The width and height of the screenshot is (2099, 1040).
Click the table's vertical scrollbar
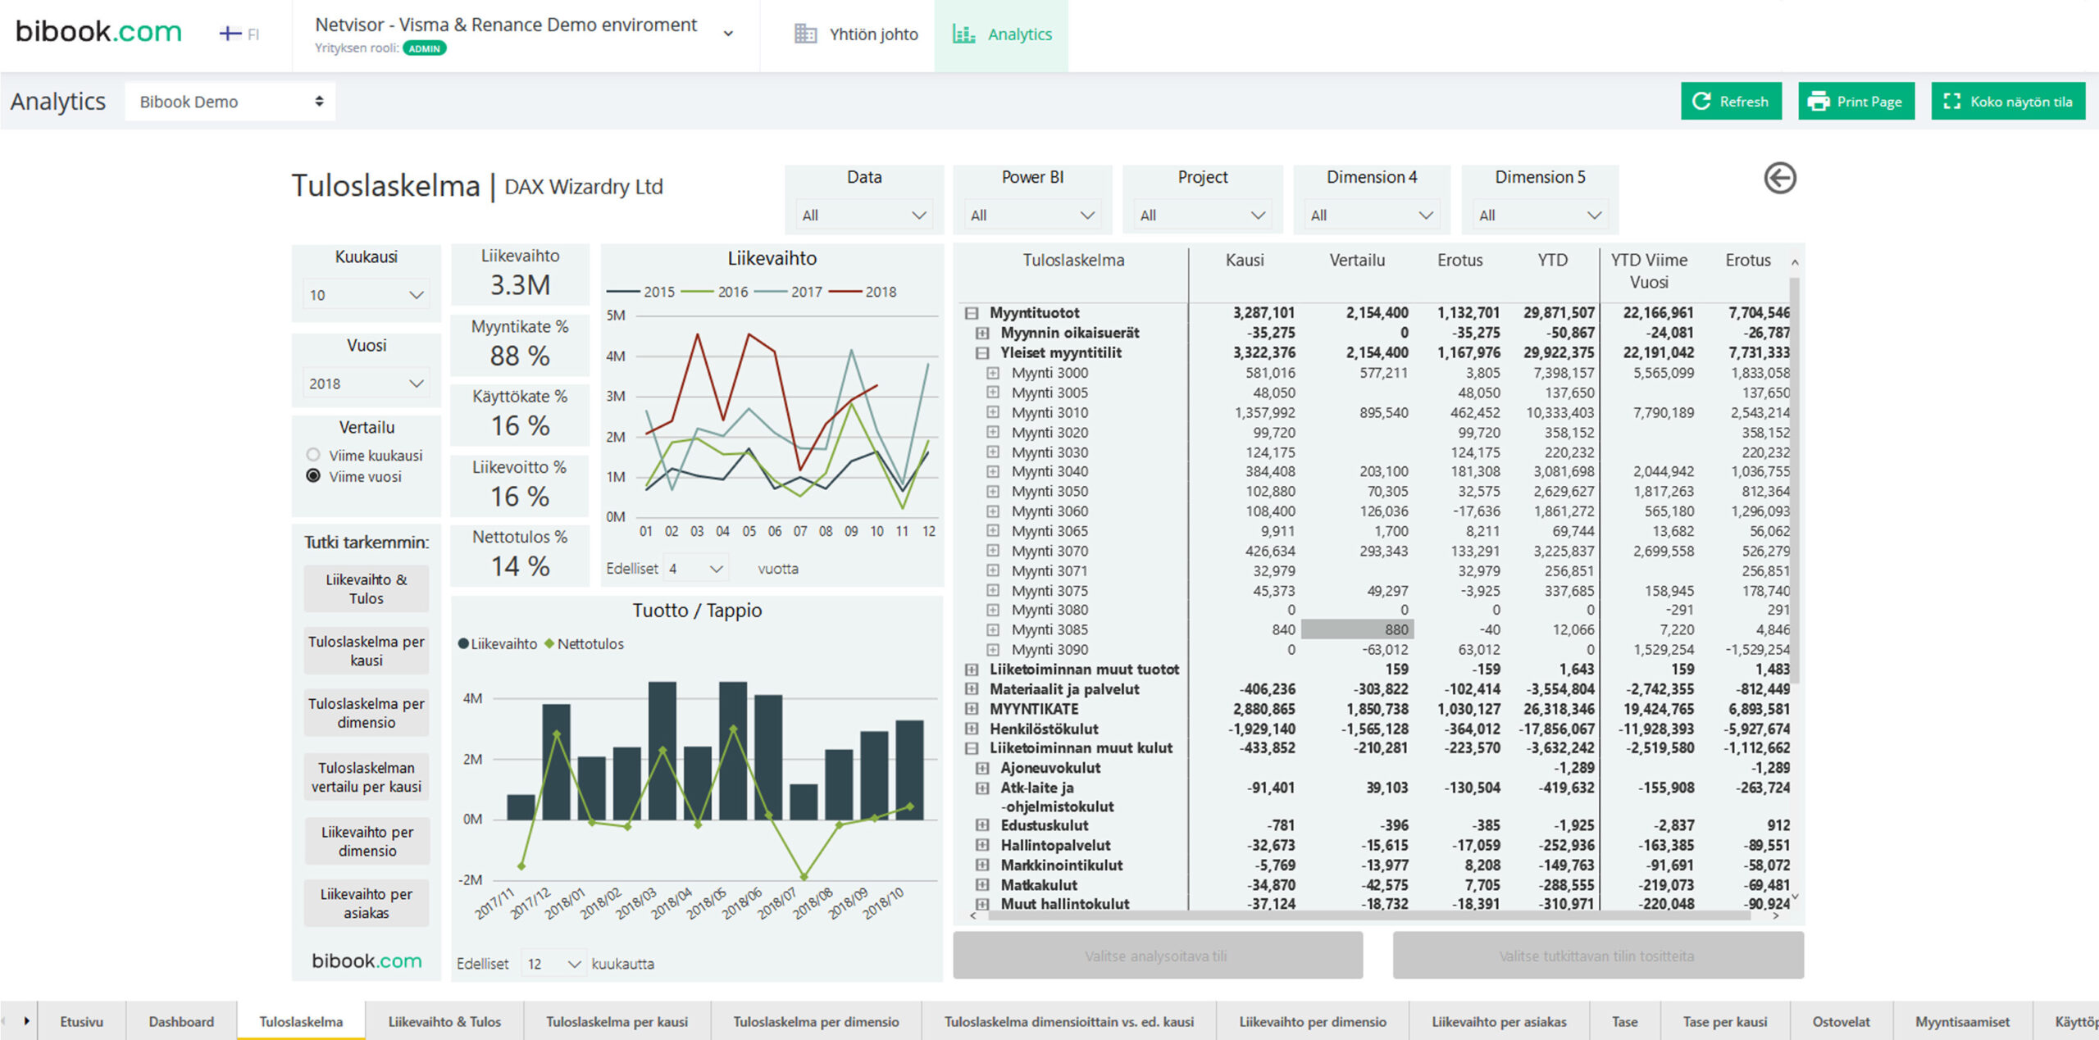point(1794,479)
